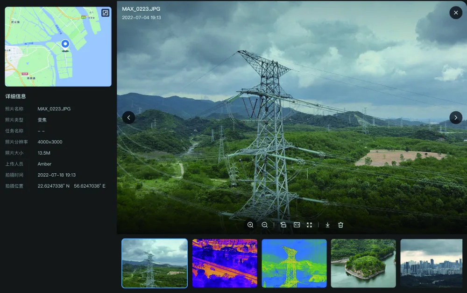Click the 2022-07-04 19:13 timestamp overlay
467x293 pixels.
click(x=142, y=18)
